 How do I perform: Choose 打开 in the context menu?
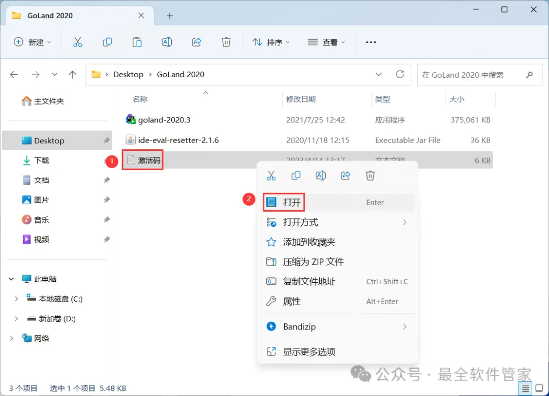tap(337, 202)
